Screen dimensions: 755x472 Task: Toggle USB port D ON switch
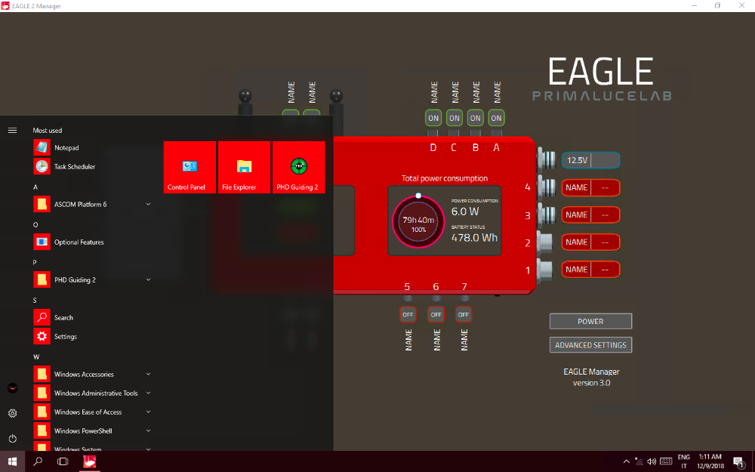click(433, 118)
